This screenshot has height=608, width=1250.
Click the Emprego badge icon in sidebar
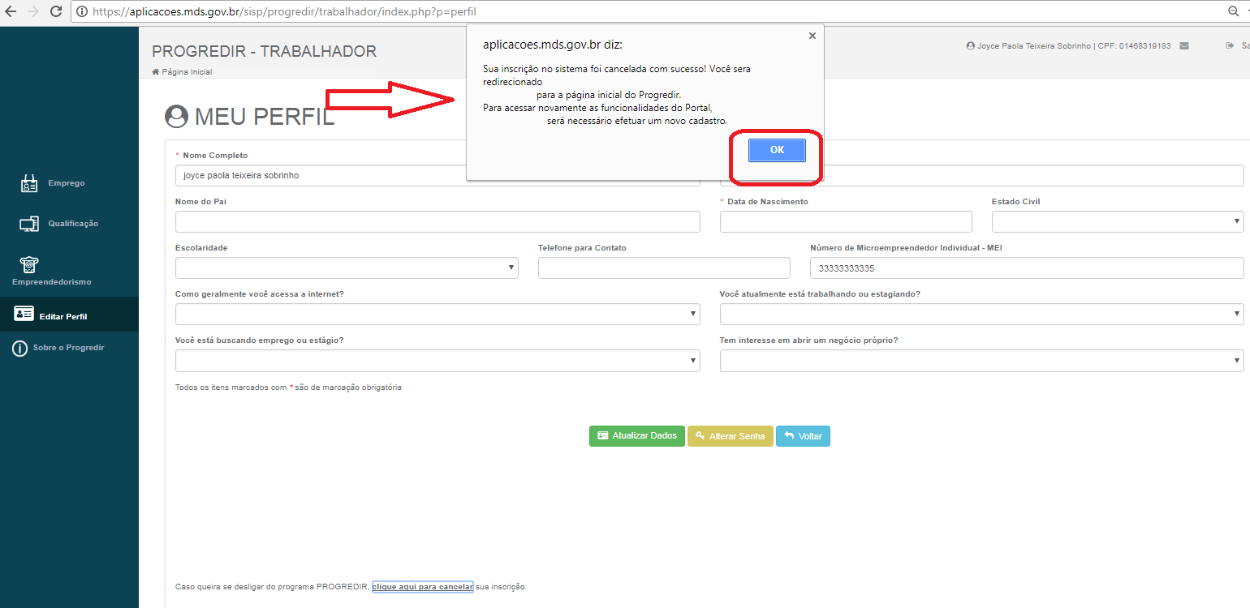pyautogui.click(x=29, y=183)
